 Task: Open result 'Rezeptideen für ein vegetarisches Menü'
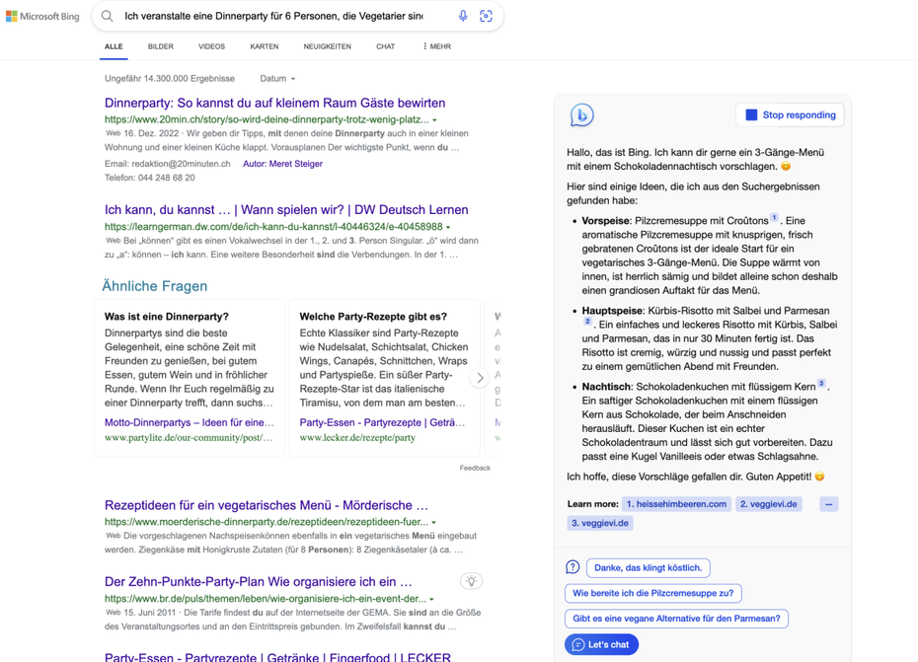click(267, 505)
